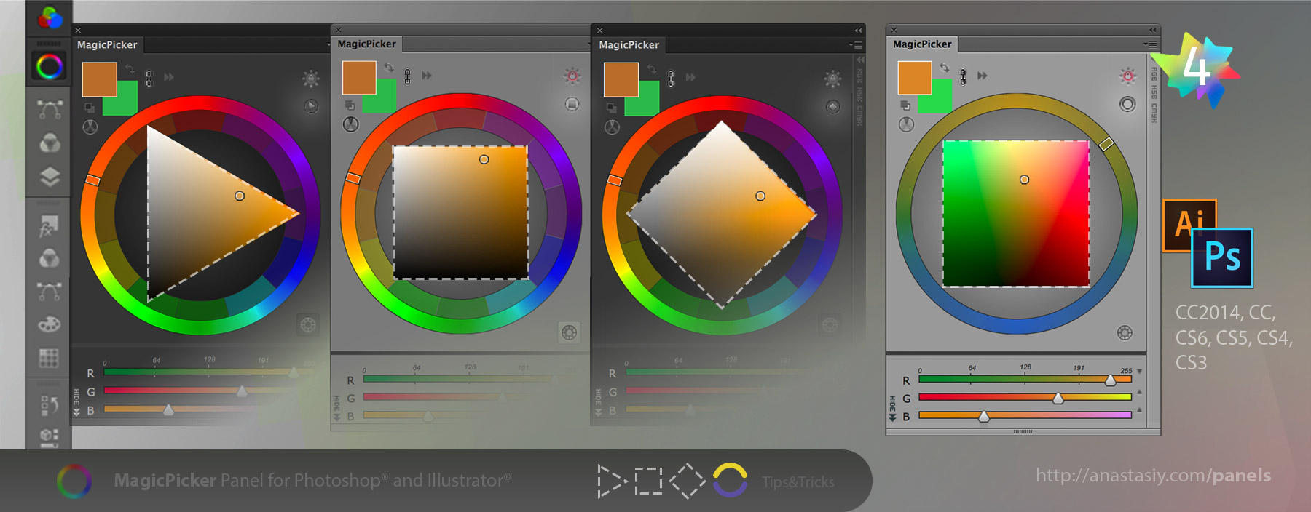Open the grid swatches icon in left toolbar

coord(49,357)
